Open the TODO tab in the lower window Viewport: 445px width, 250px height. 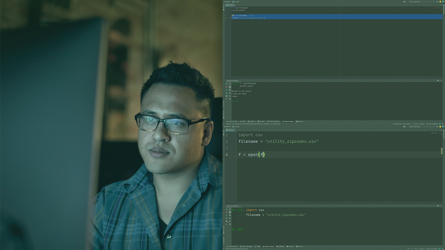(258, 247)
